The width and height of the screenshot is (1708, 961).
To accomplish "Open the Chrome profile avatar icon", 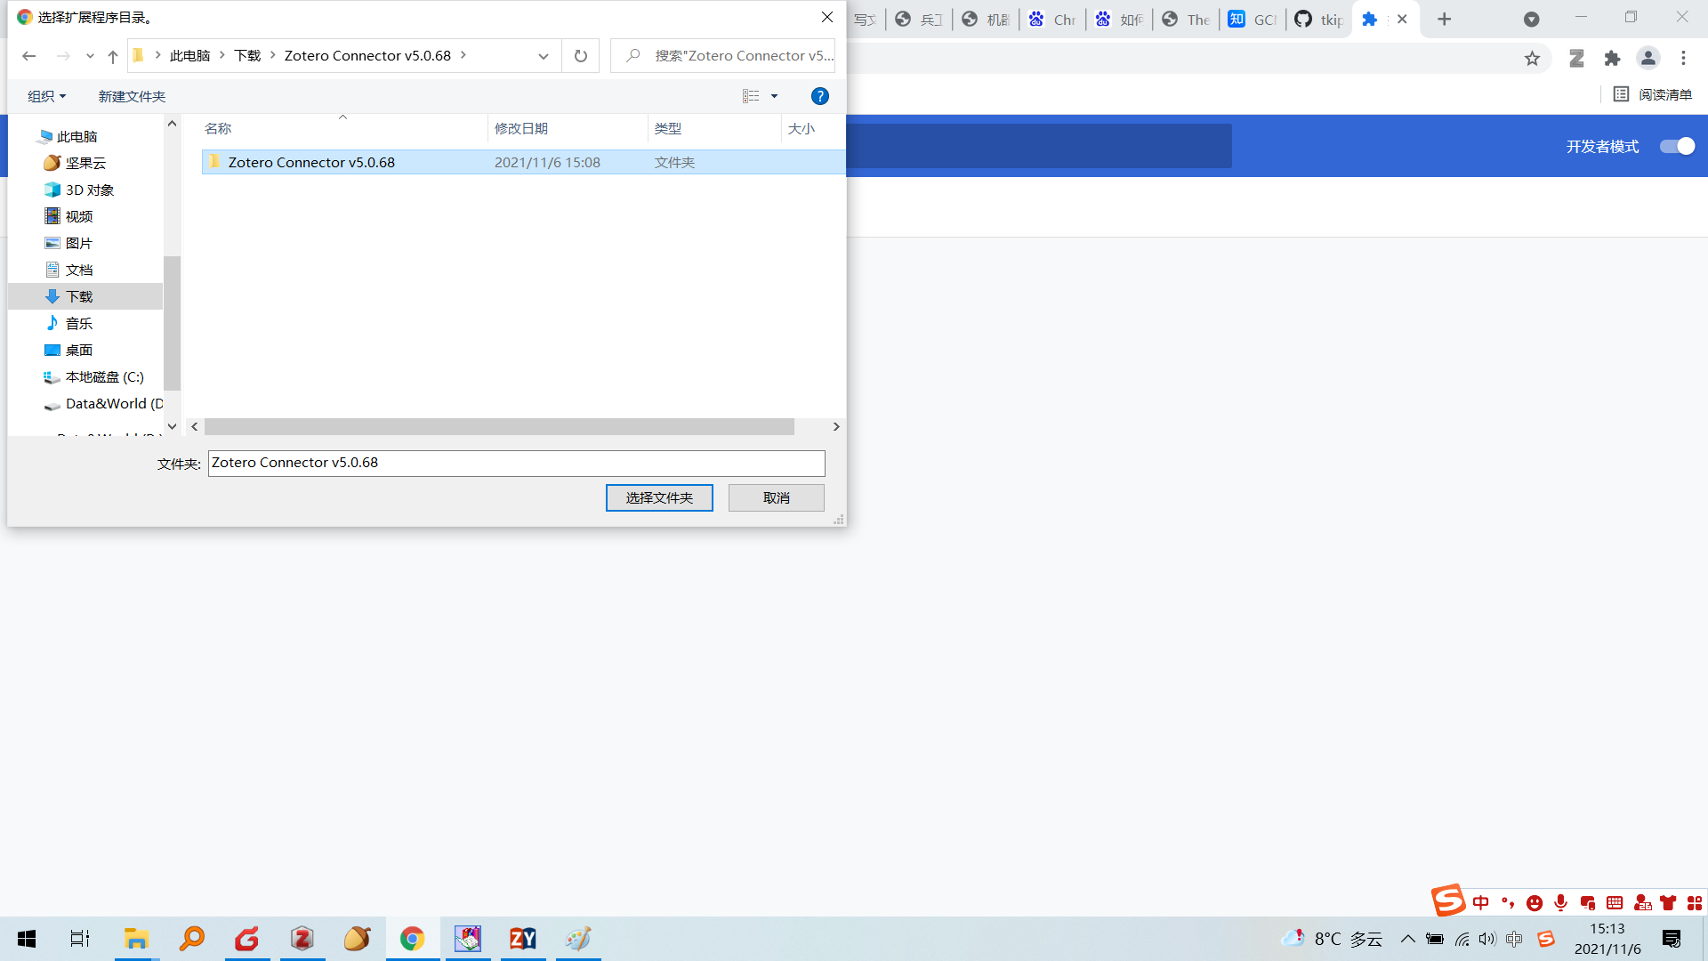I will pos(1648,58).
